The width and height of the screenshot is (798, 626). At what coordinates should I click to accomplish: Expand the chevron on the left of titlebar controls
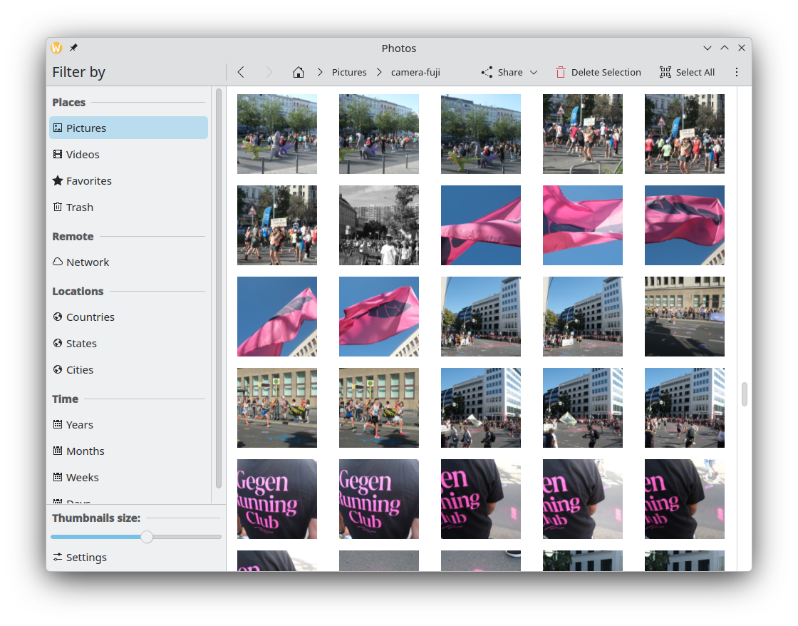coord(707,48)
